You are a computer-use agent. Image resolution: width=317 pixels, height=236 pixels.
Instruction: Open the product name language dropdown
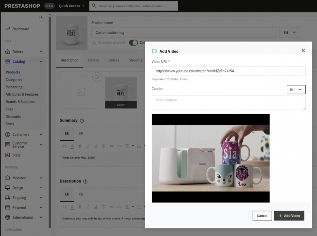290,33
